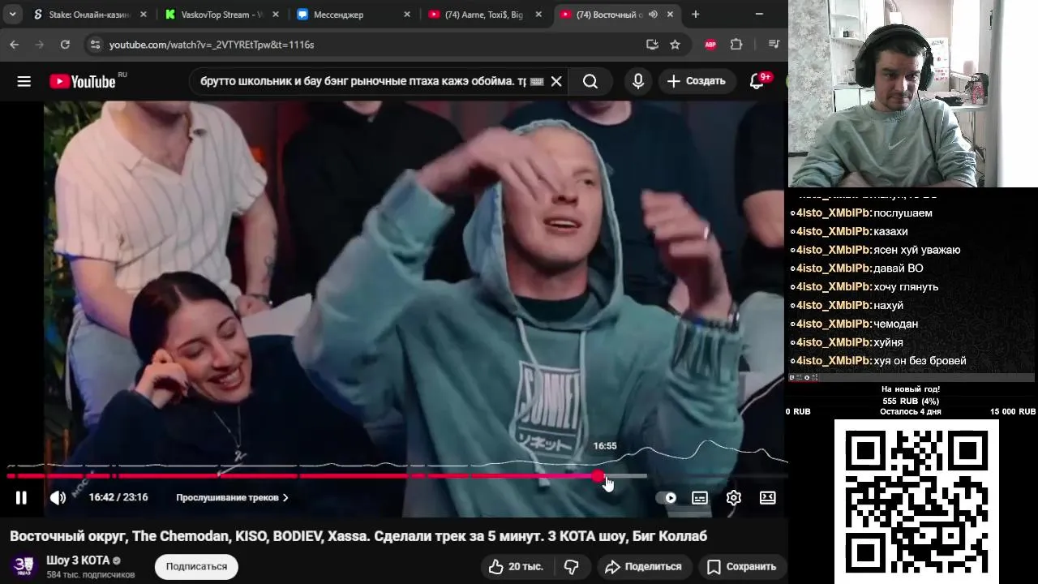Click the donation goal 'На новый год!' text
The width and height of the screenshot is (1038, 584).
tap(911, 389)
